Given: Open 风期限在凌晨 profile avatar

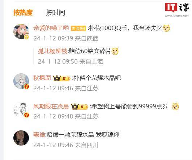Looking at the screenshot, I should pos(21,110).
